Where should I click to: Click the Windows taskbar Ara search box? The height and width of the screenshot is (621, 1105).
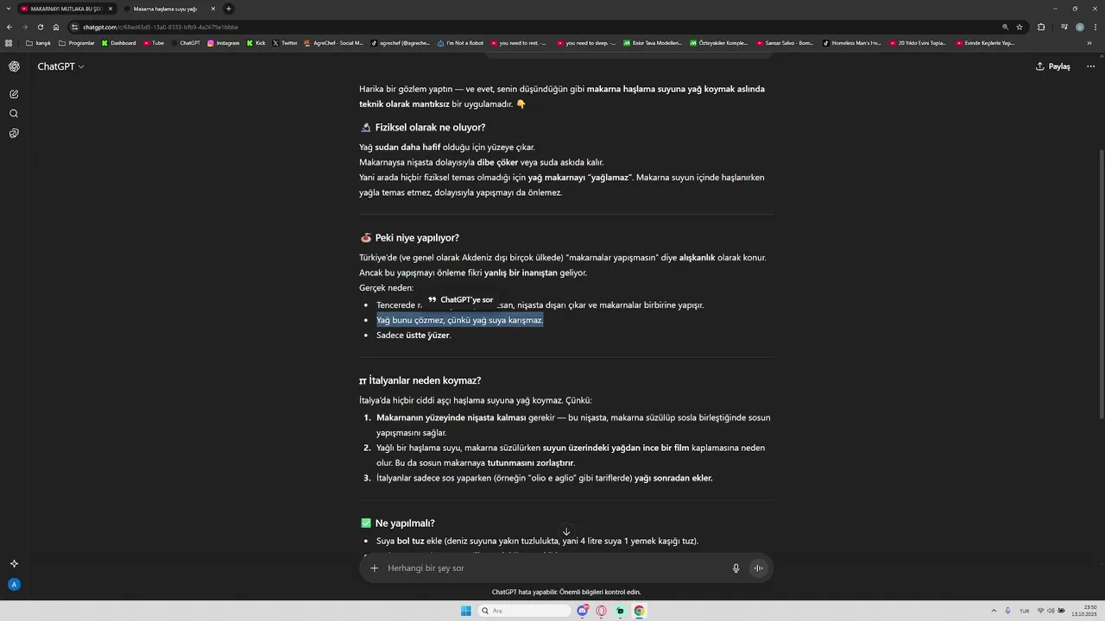point(525,611)
